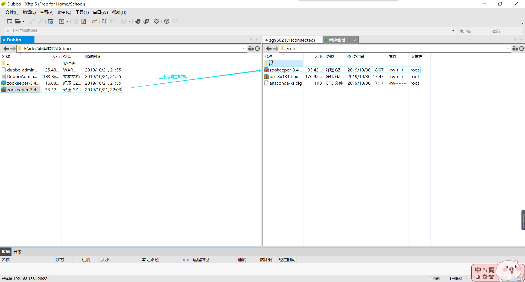Click local pane new folder icon
This screenshot has width=525, height=282.
point(251,49)
